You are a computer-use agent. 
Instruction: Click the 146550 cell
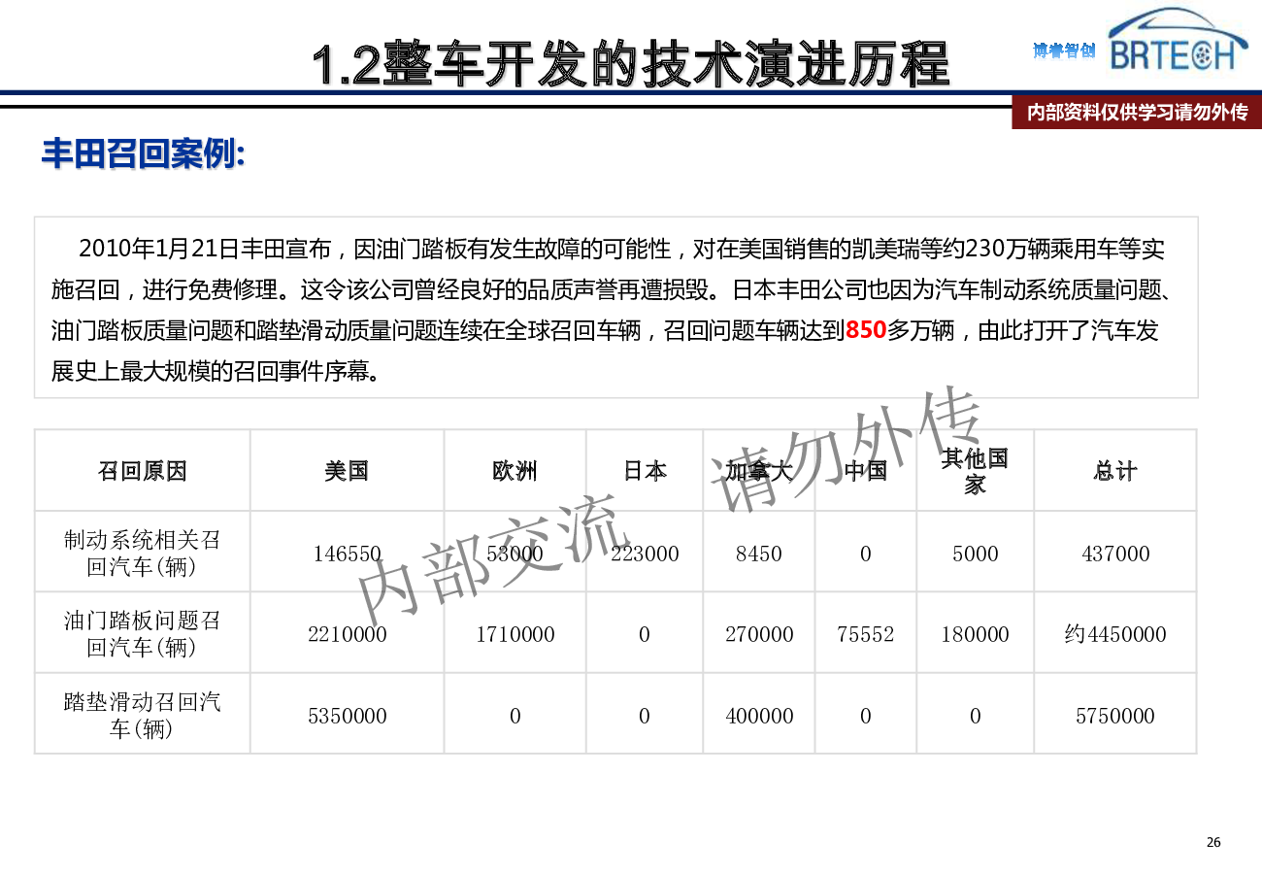point(347,554)
